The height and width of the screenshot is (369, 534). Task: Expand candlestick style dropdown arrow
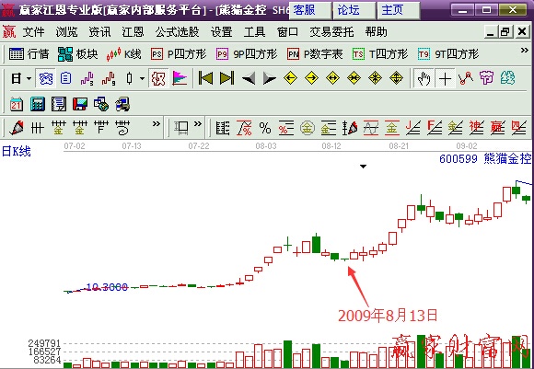point(142,78)
